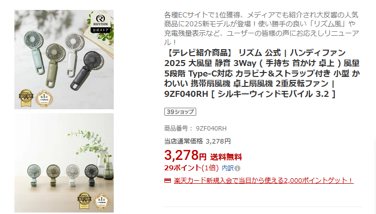The height and width of the screenshot is (214, 376).
Task: Click the 商品番号 9ZF040RH text
Action: tap(195, 129)
